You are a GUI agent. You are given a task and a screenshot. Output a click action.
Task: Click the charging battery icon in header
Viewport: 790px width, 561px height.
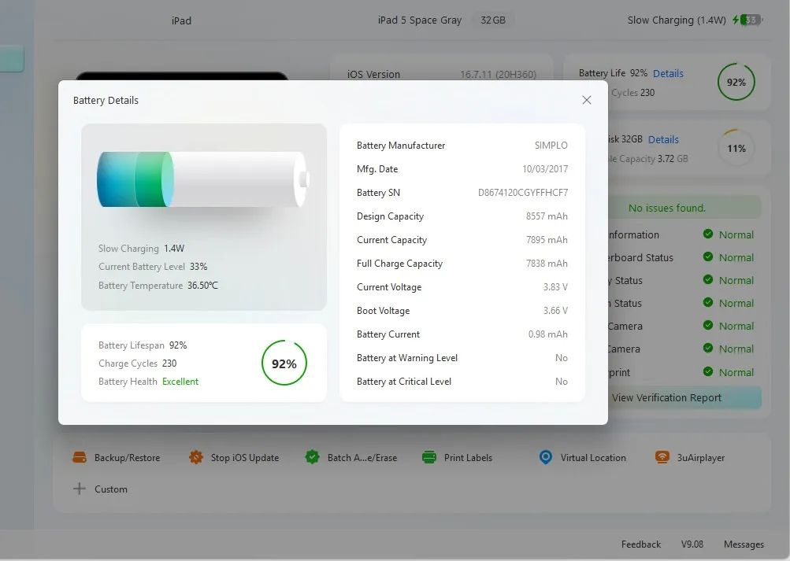click(x=747, y=20)
